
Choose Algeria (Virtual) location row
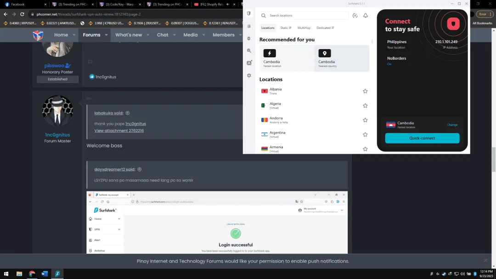(315, 106)
